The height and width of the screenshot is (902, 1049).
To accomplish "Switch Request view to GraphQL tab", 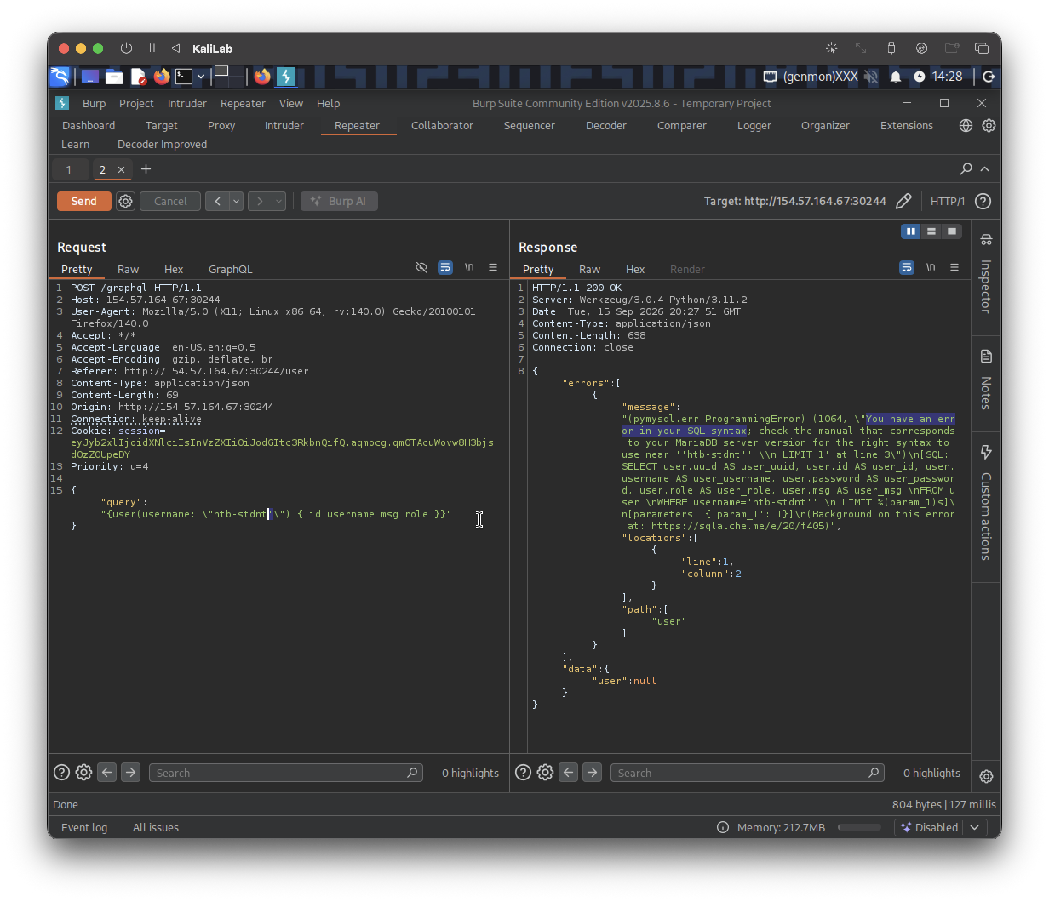I will (x=230, y=269).
